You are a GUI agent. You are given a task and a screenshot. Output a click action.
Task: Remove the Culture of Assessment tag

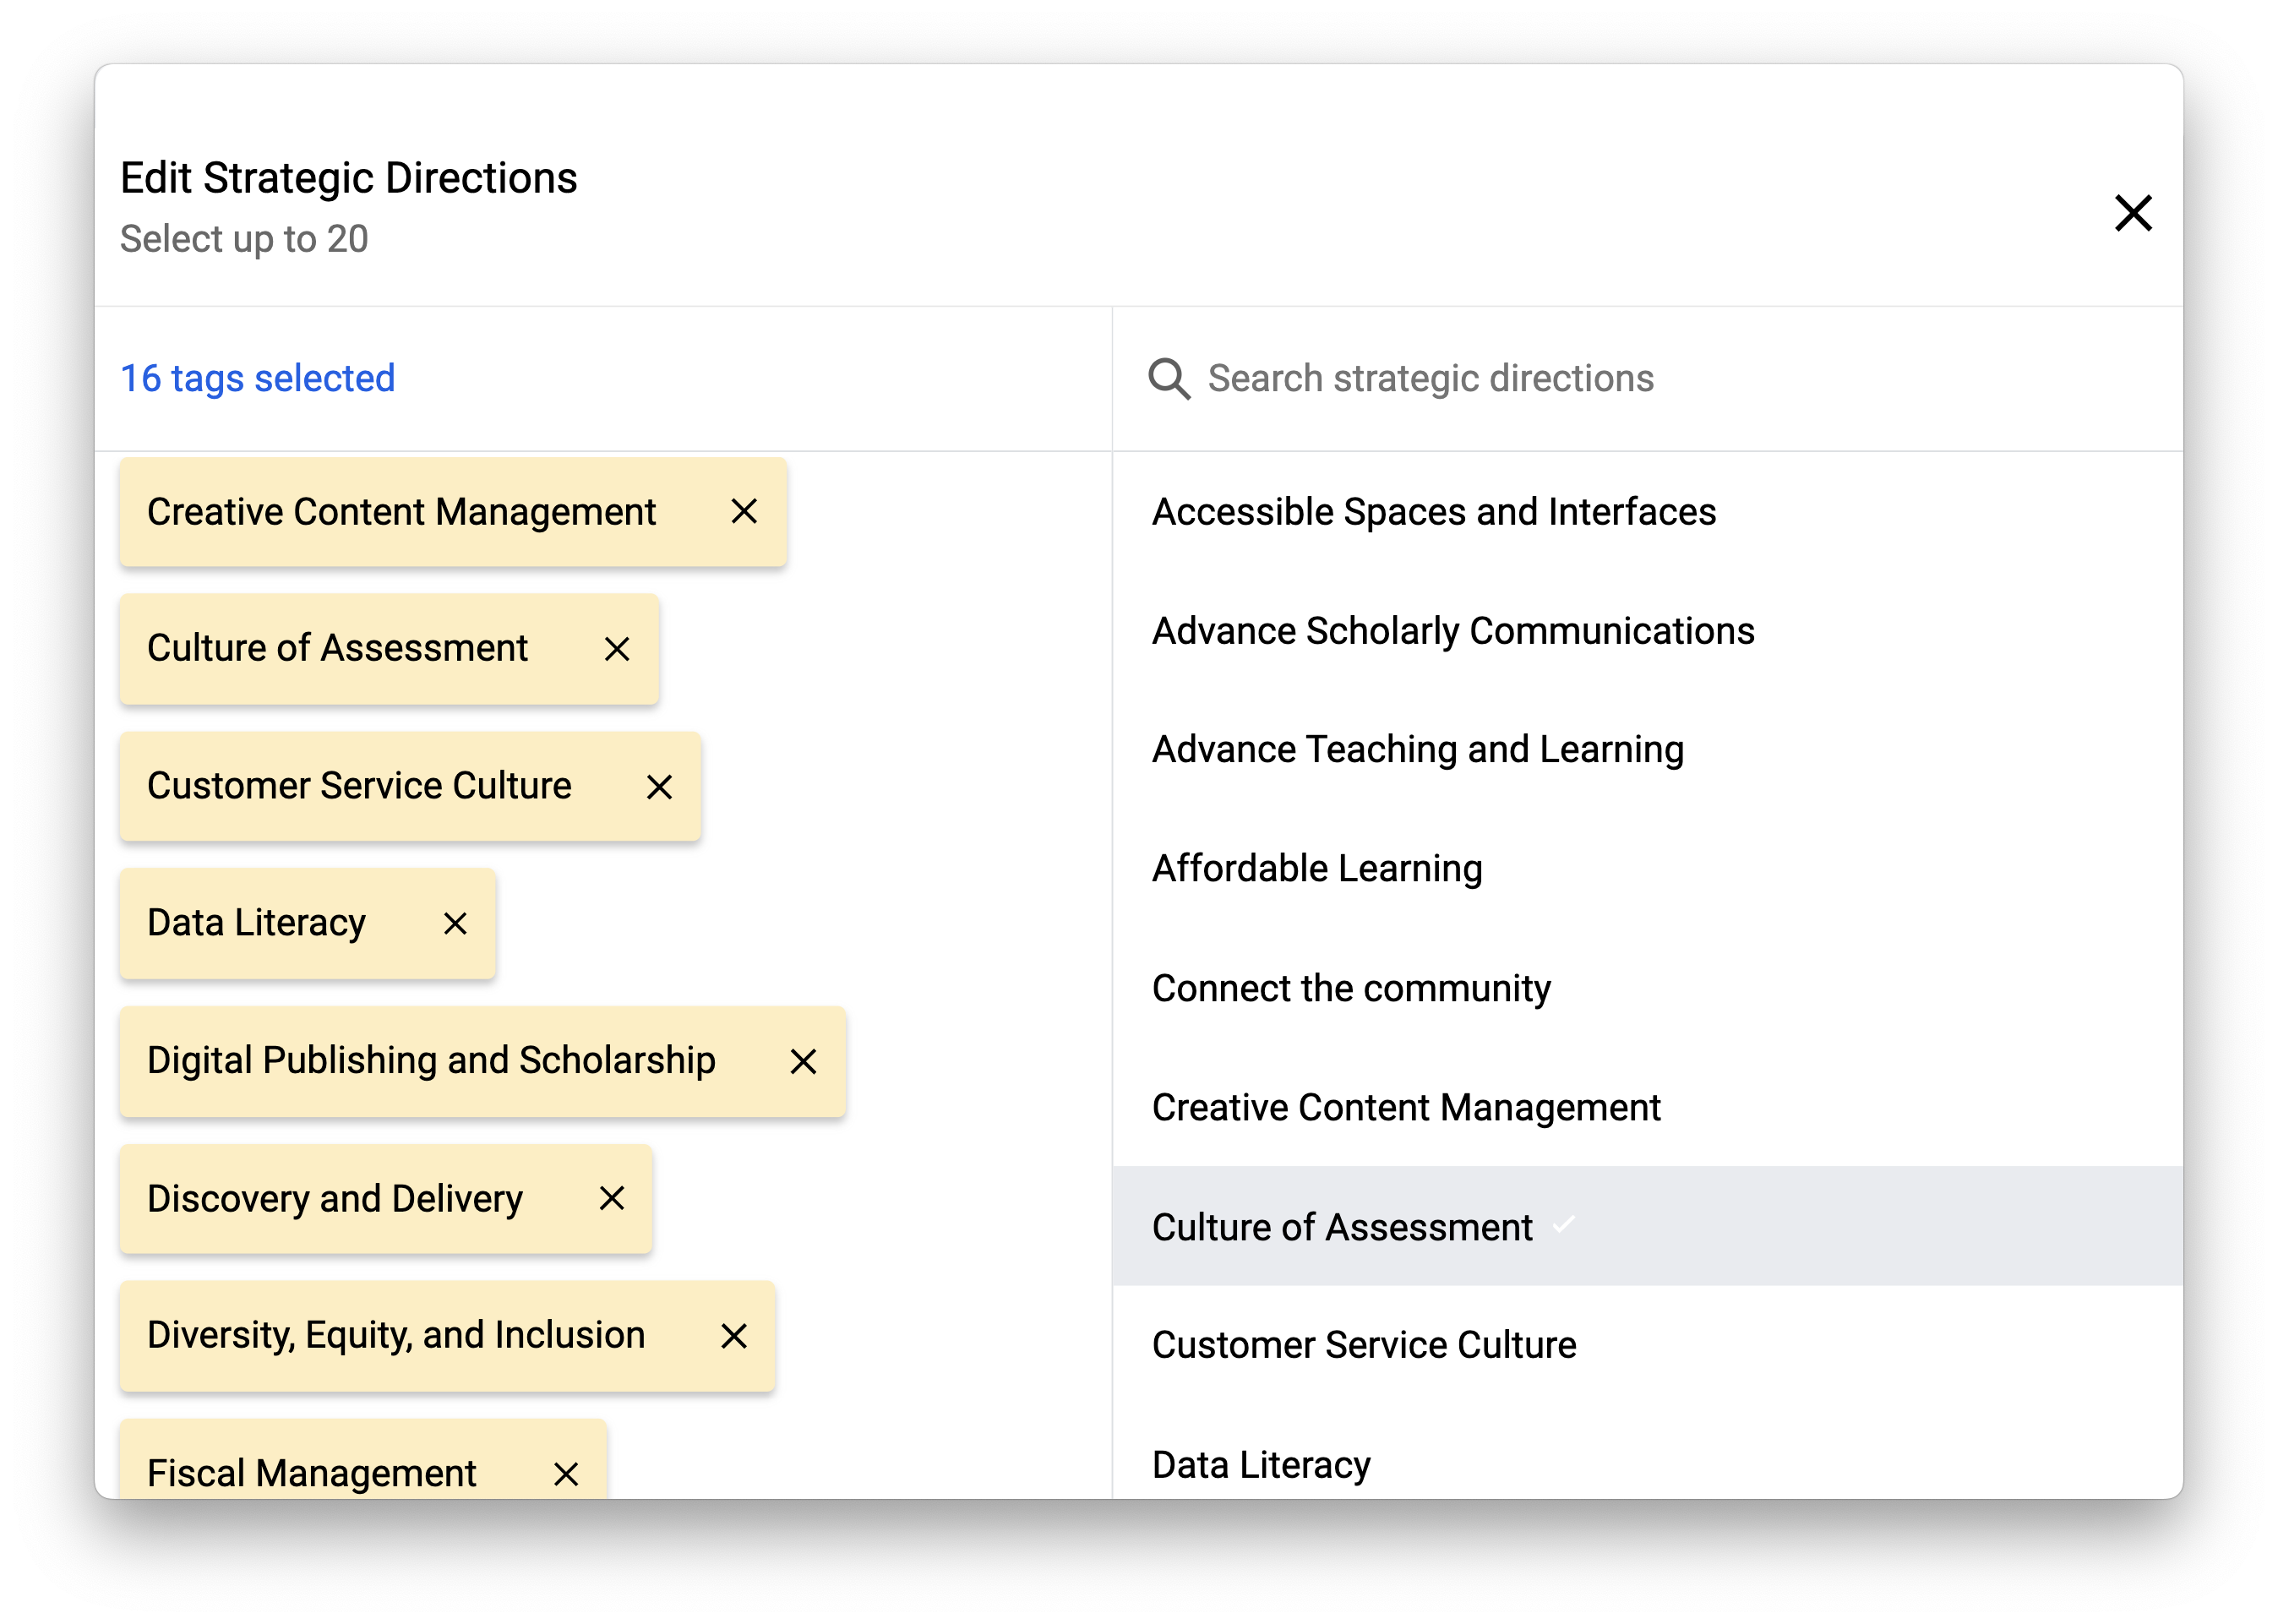click(x=617, y=649)
